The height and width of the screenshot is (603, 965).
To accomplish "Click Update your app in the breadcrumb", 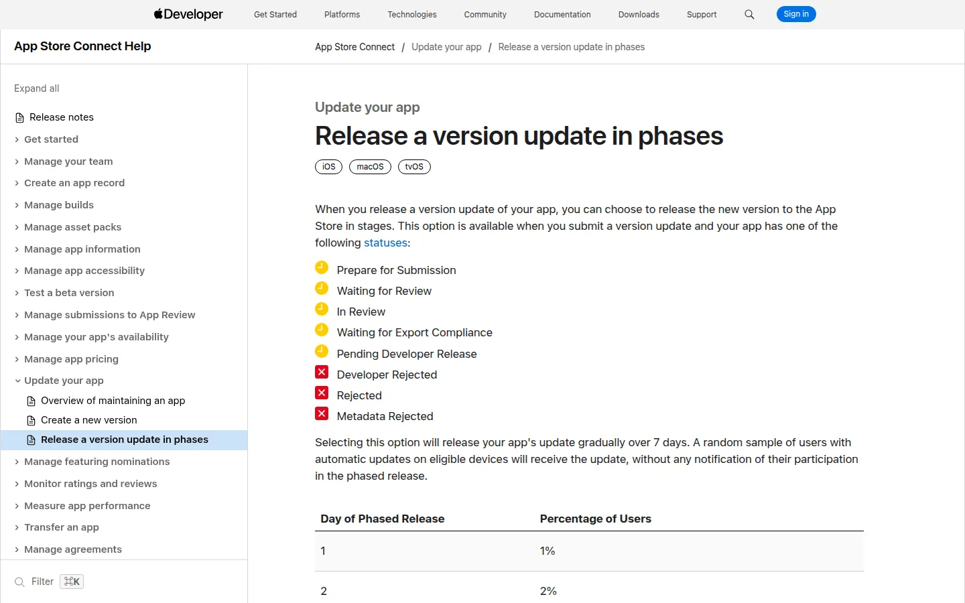I will [446, 47].
